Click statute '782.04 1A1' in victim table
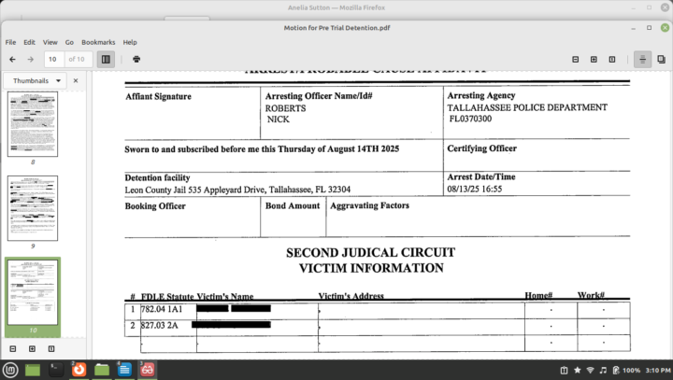673x380 pixels. click(162, 309)
